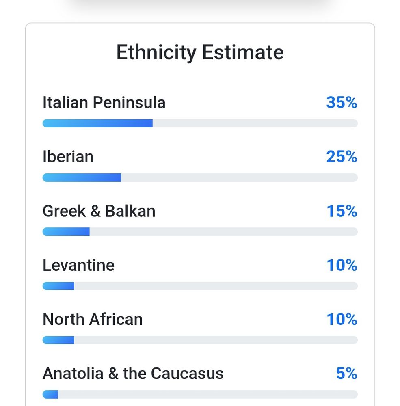Click the 10% value beside Levantine
This screenshot has width=400, height=406.
[x=342, y=265]
